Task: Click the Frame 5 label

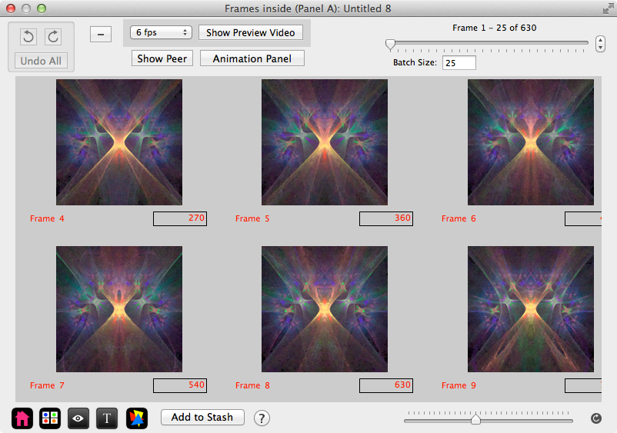Action: [x=252, y=218]
